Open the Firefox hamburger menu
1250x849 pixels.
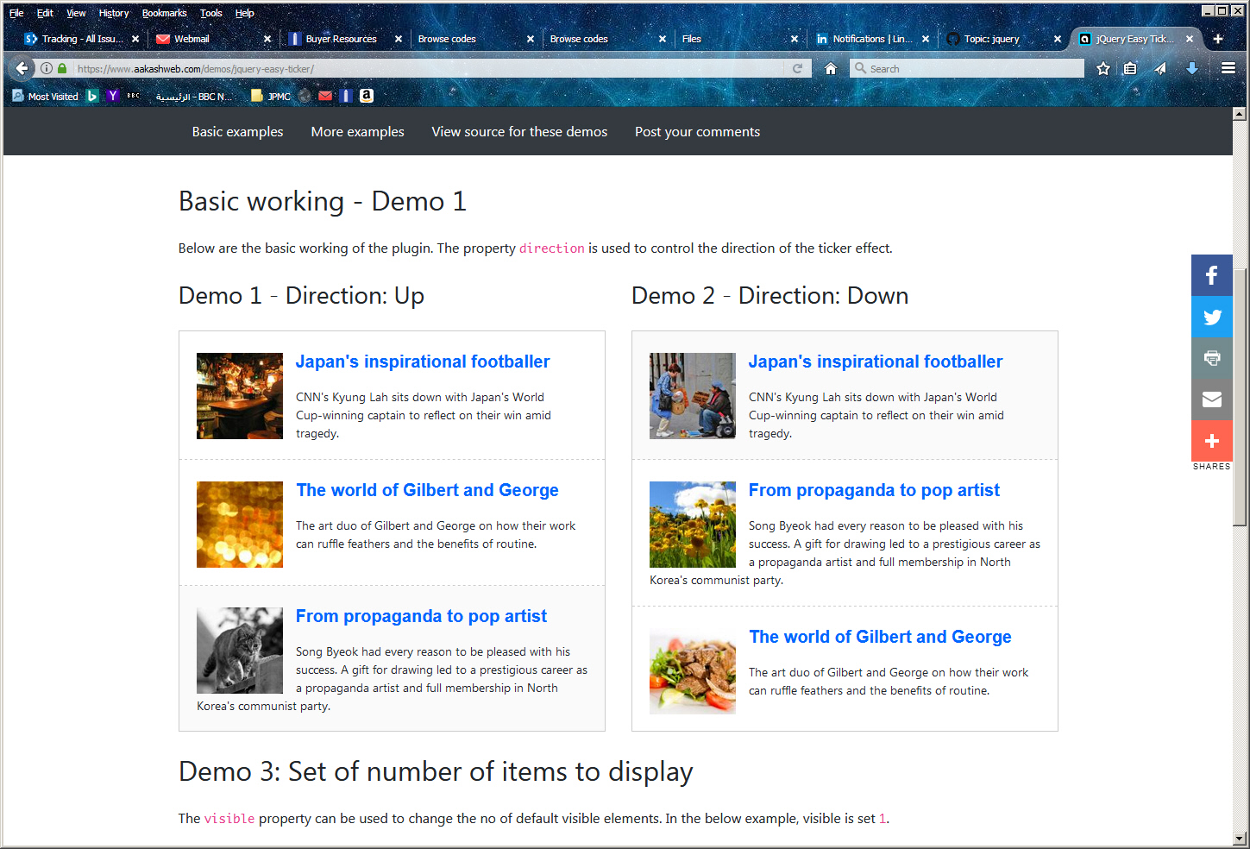pyautogui.click(x=1228, y=69)
